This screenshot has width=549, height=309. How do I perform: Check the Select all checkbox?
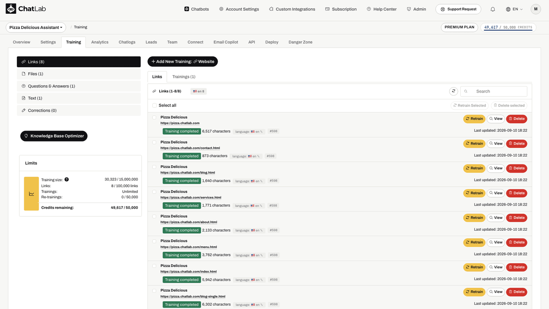[155, 105]
